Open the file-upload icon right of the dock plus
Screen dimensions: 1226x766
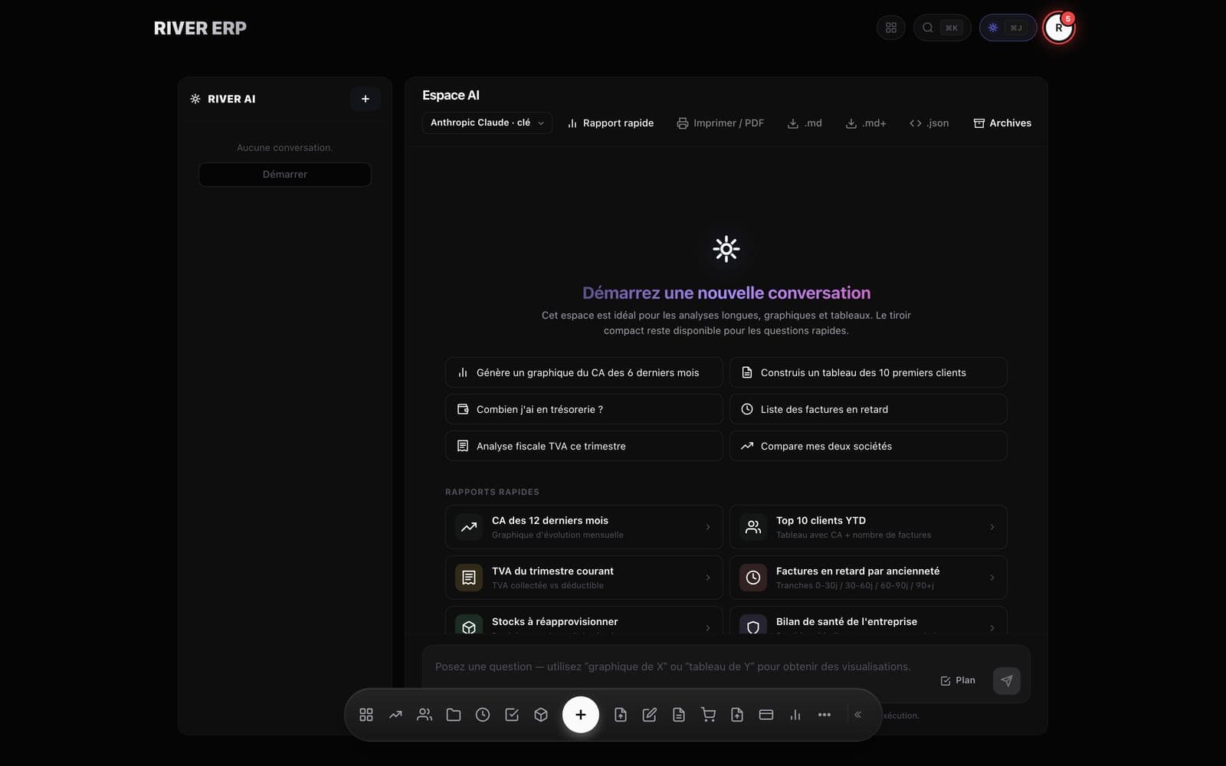tap(621, 715)
